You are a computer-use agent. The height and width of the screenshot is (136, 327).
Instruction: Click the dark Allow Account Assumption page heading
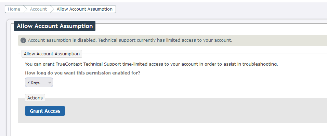tap(55, 26)
